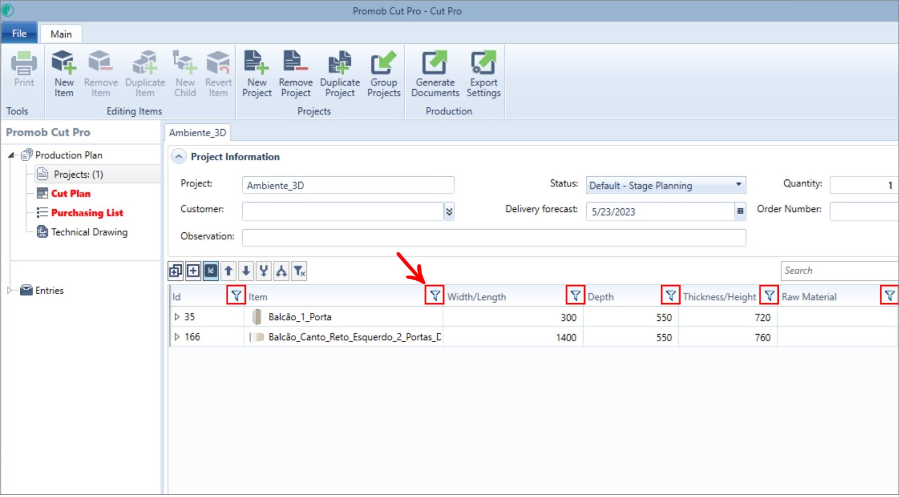Click Duplicate Project in the ribbon
Image resolution: width=899 pixels, height=497 pixels.
point(340,74)
